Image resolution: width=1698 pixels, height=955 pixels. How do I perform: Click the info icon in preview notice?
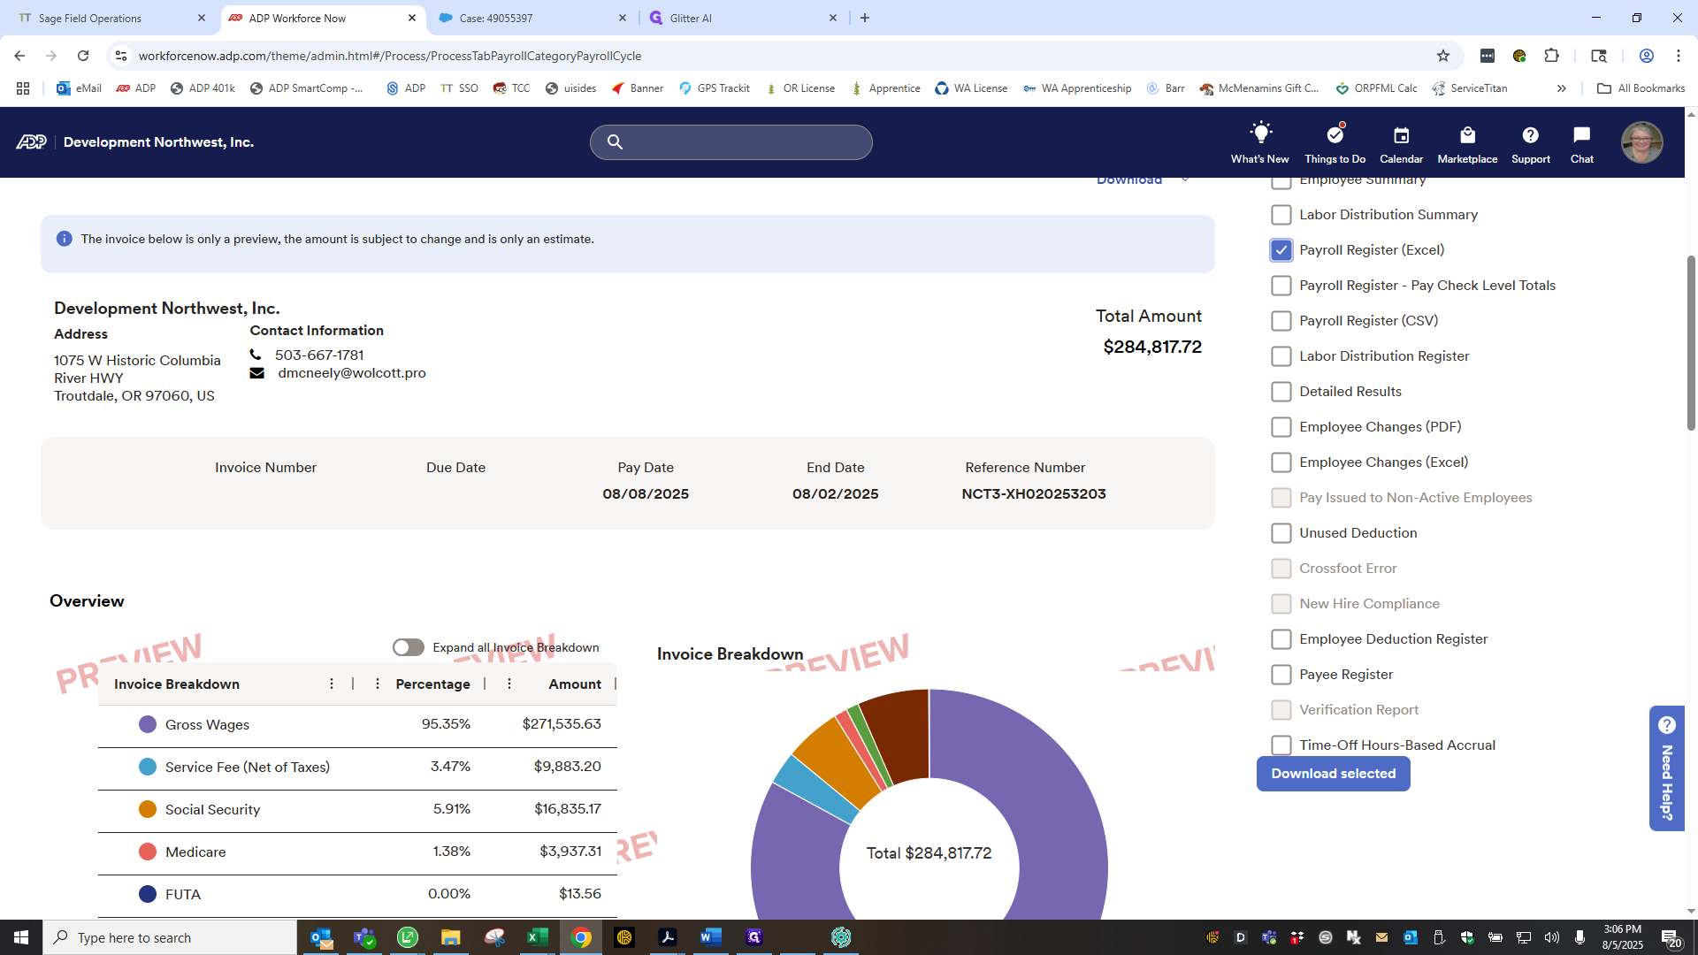(64, 239)
